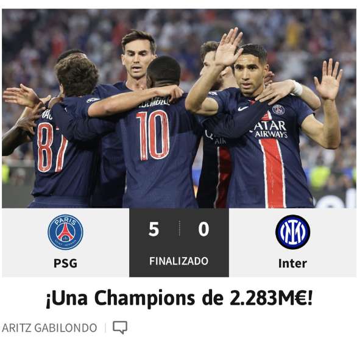This screenshot has width=357, height=351.
Task: Select the Inter team name label
Action: click(x=292, y=263)
